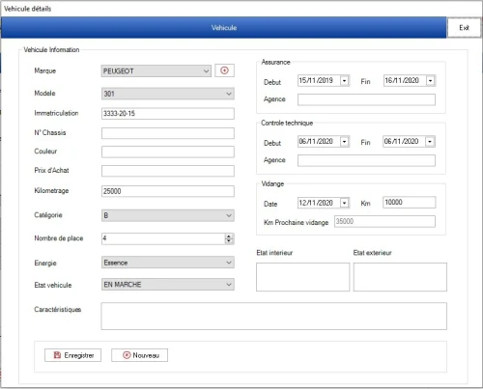Screen dimensions: 483x389
Task: Decrease Nombre de place with down arrow
Action: pyautogui.click(x=229, y=241)
